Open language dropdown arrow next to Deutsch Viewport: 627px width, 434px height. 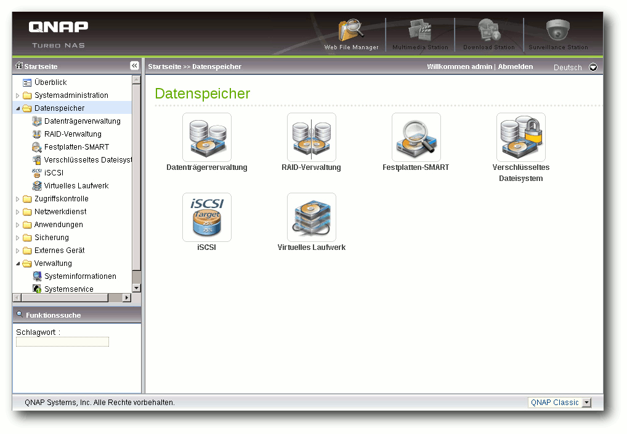click(593, 67)
